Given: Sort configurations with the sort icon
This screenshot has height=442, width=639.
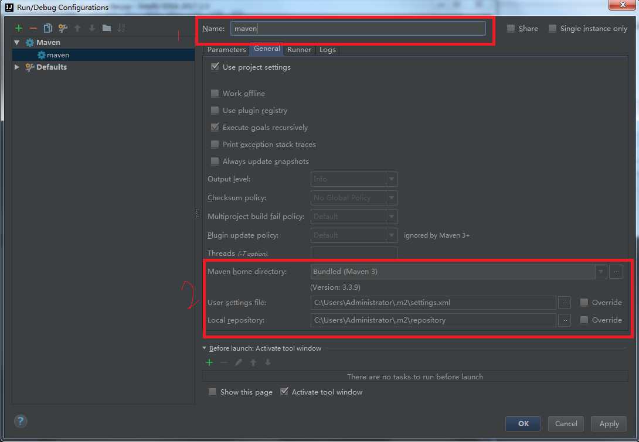Looking at the screenshot, I should [121, 28].
